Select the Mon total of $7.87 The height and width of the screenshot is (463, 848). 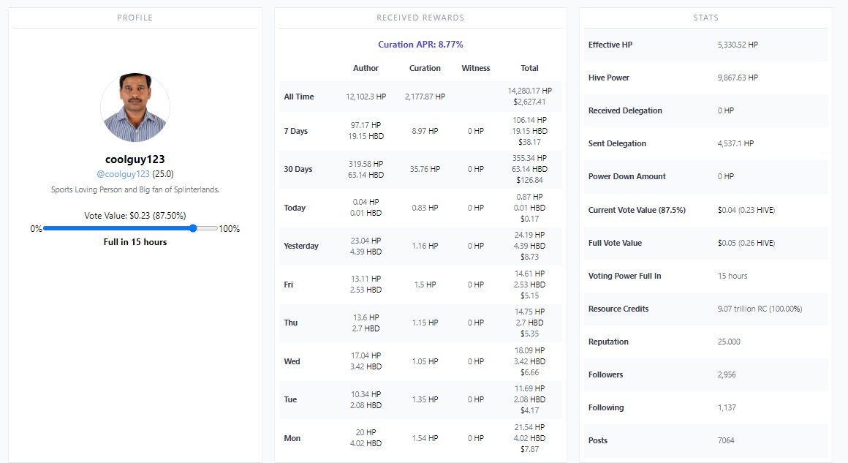pos(529,450)
